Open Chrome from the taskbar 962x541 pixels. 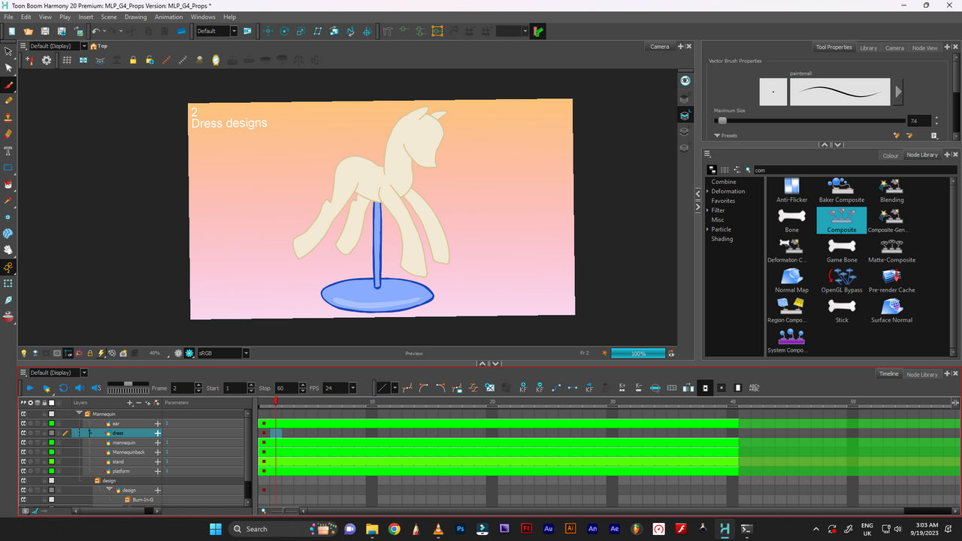pos(394,529)
